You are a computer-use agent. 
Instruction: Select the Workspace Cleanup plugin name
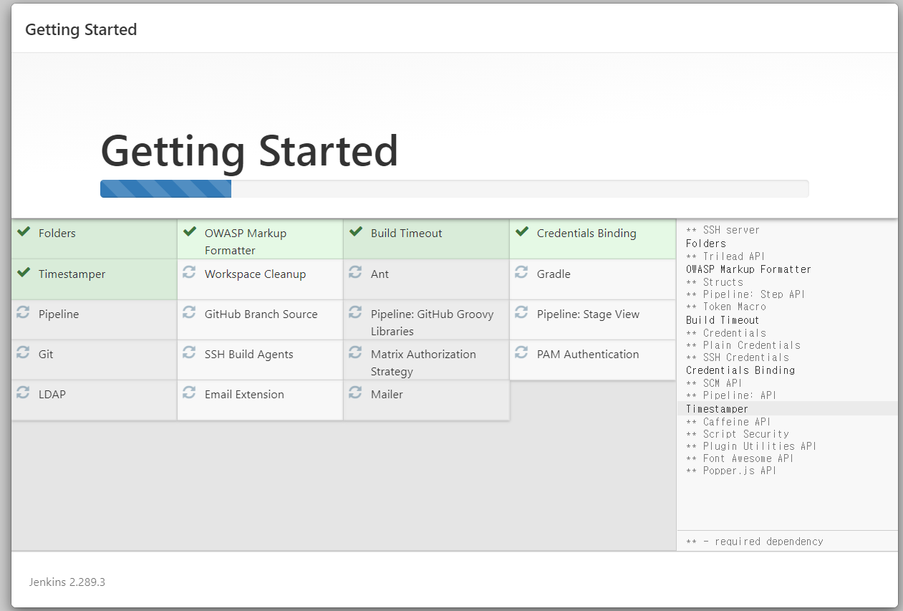pyautogui.click(x=255, y=274)
